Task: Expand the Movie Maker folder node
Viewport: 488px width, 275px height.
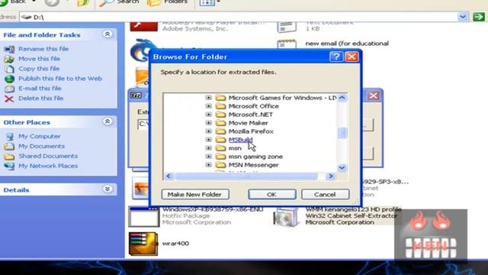Action: click(x=208, y=123)
